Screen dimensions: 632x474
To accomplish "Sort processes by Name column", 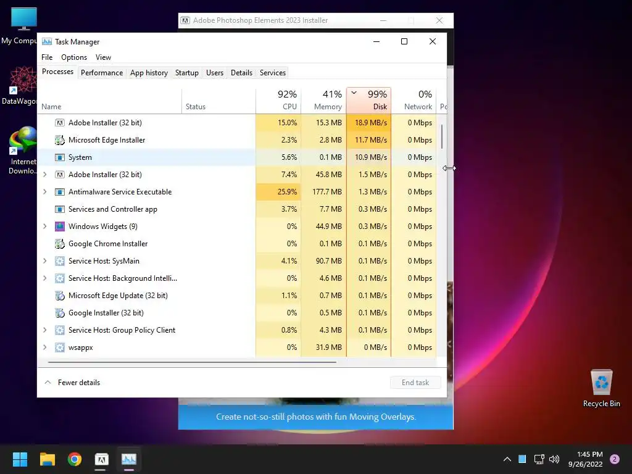I will pos(110,101).
